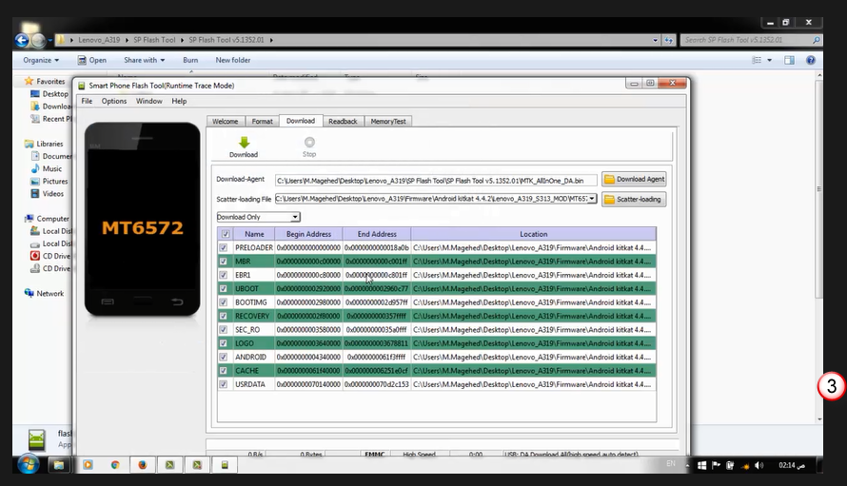Screen dimensions: 847x486
Task: Click the Explorer Back arrow button
Action: (22, 40)
